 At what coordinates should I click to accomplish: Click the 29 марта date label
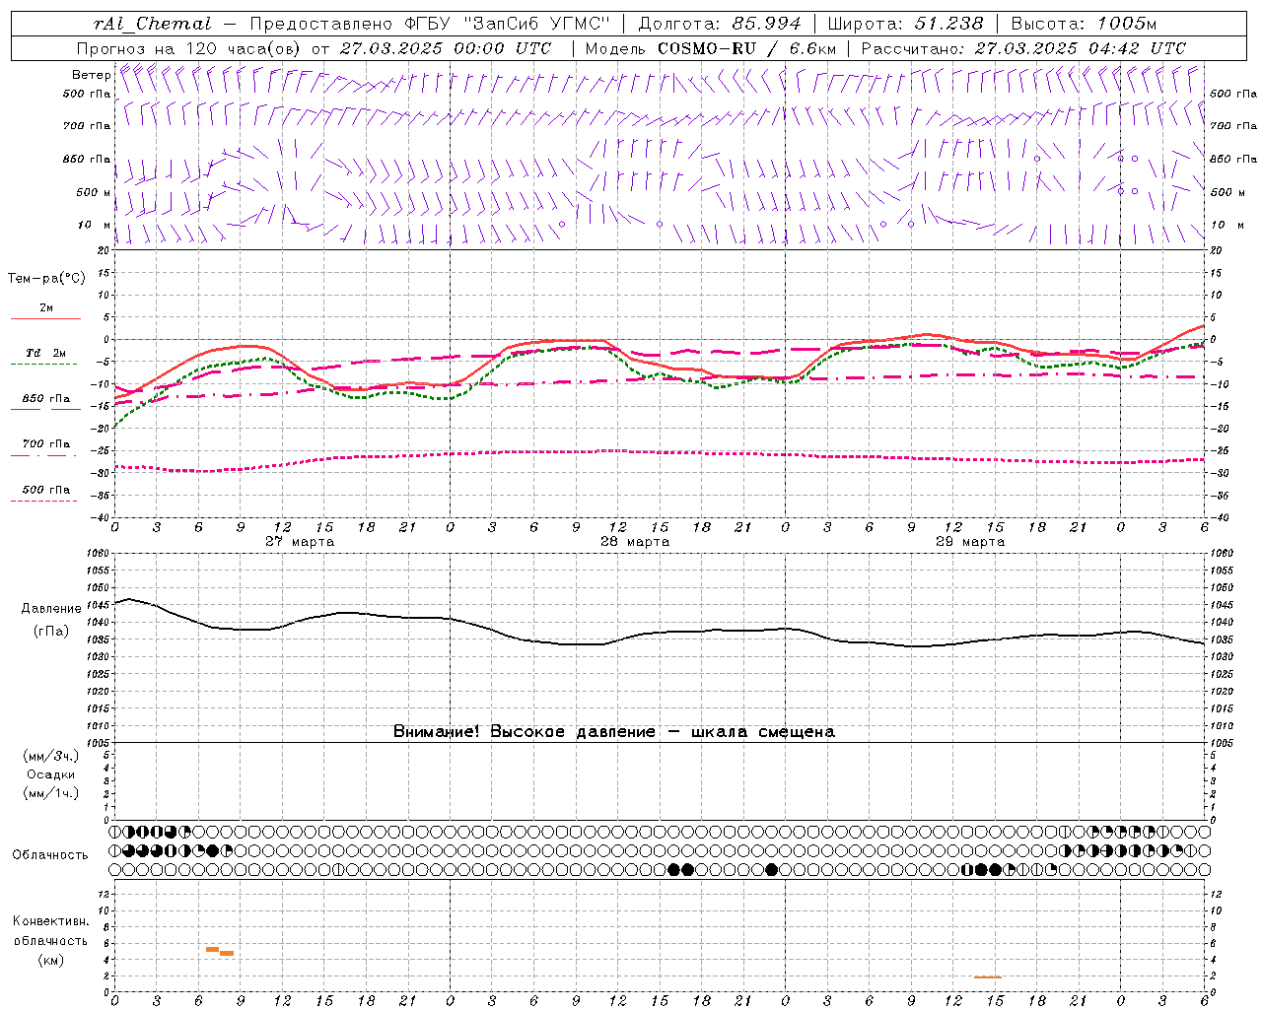970,542
